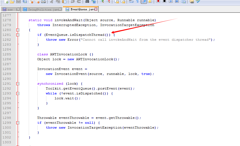Viewport: 240px width, 146px height.
Task: Click the Print icon in toolbar
Action: (x=43, y=2)
